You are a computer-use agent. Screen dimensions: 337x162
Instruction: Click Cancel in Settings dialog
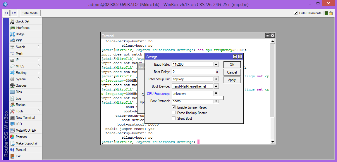(x=232, y=72)
